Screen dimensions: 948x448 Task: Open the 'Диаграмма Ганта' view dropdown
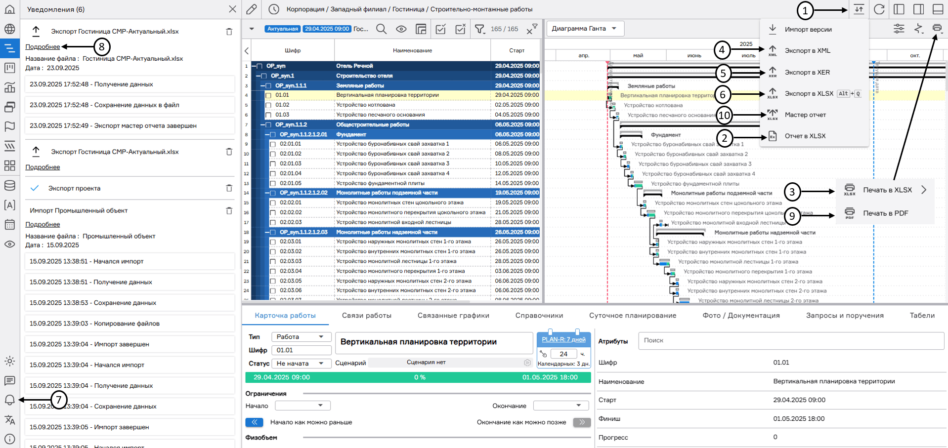coord(584,29)
